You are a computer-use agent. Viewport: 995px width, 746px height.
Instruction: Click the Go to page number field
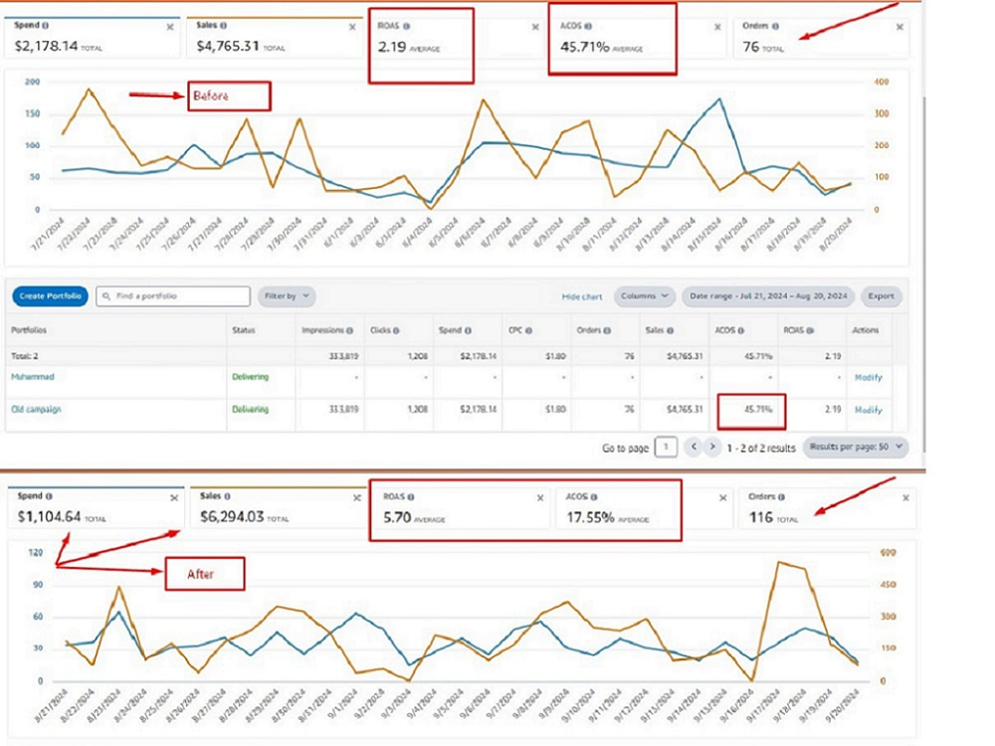(x=666, y=447)
